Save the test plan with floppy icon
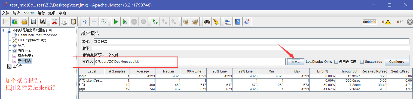413x99 pixels. click(33, 22)
